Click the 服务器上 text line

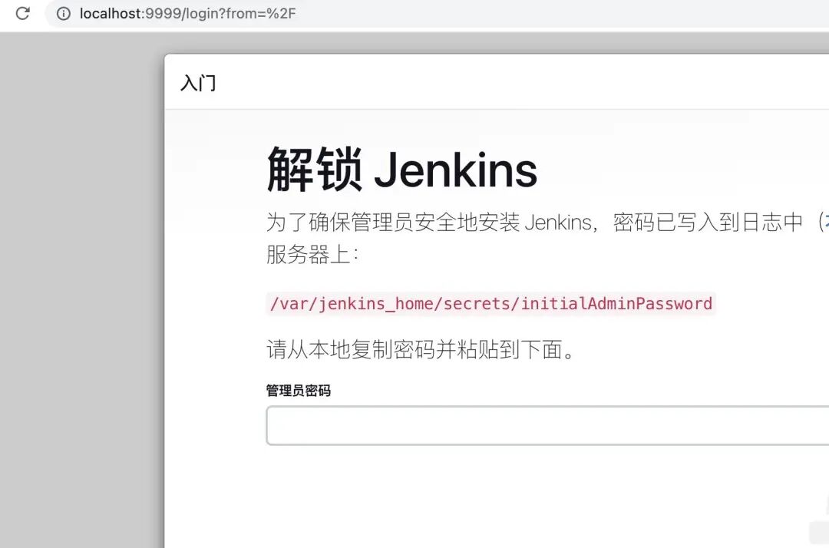(x=312, y=255)
